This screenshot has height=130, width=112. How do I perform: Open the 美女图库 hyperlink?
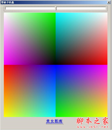pos(54,121)
